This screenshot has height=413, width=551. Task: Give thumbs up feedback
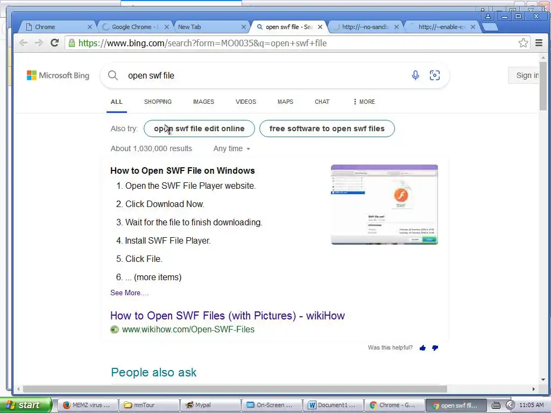(x=423, y=348)
